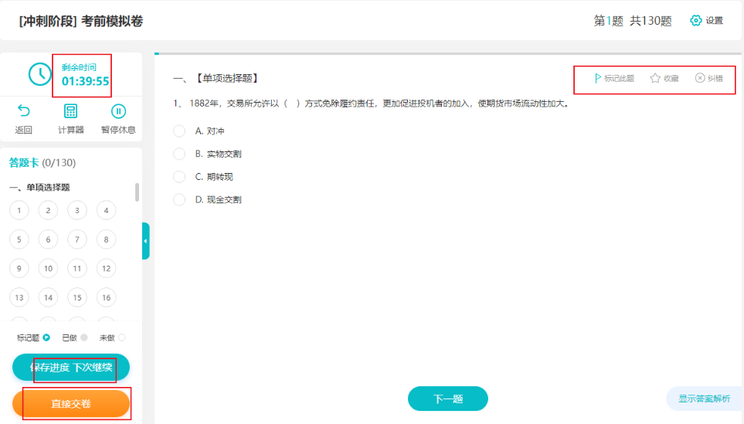This screenshot has width=744, height=424.
Task: Pause the exam with the rest icon
Action: point(118,112)
